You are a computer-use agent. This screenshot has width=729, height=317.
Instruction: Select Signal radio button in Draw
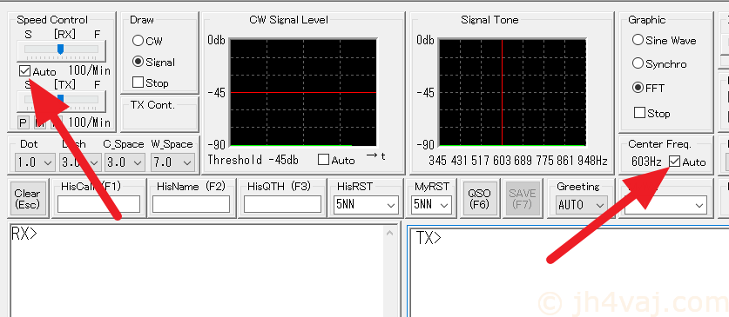pyautogui.click(x=138, y=62)
